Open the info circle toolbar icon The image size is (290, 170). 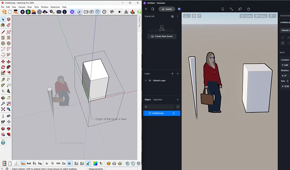(x=65, y=12)
